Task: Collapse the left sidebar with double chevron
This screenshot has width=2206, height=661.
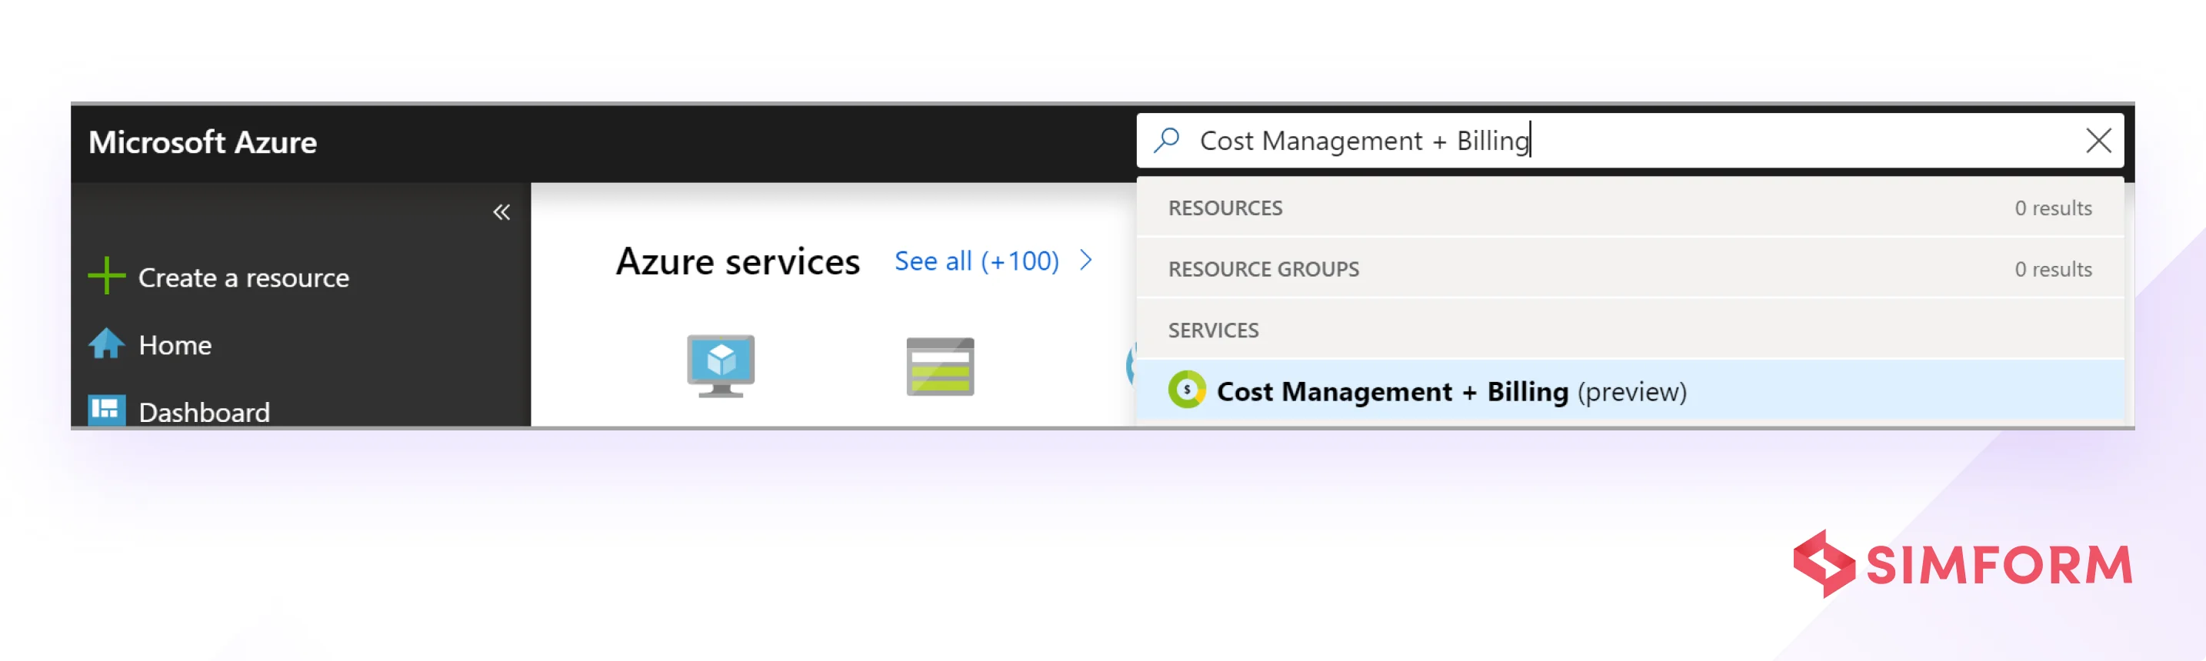Action: click(x=502, y=212)
